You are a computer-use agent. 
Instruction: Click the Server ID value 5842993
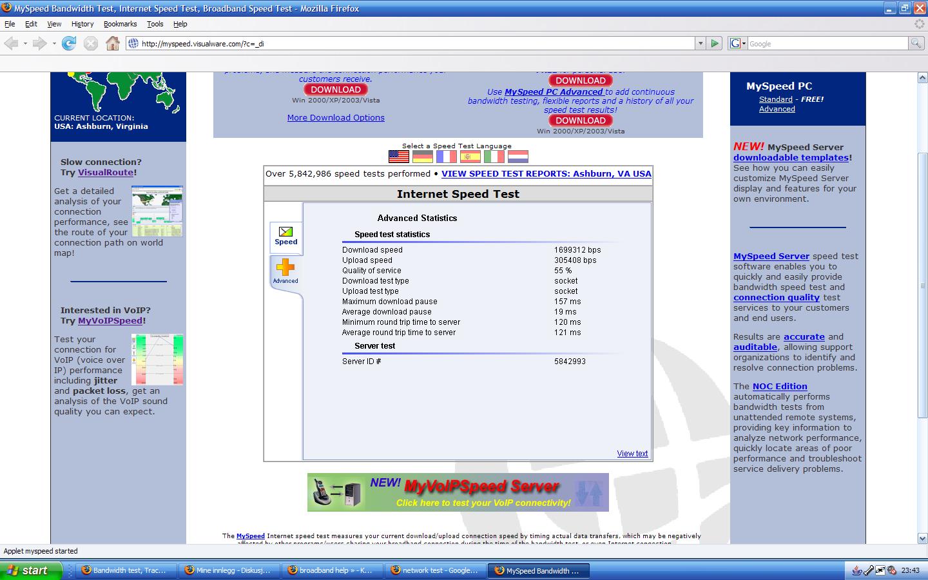pyautogui.click(x=570, y=361)
